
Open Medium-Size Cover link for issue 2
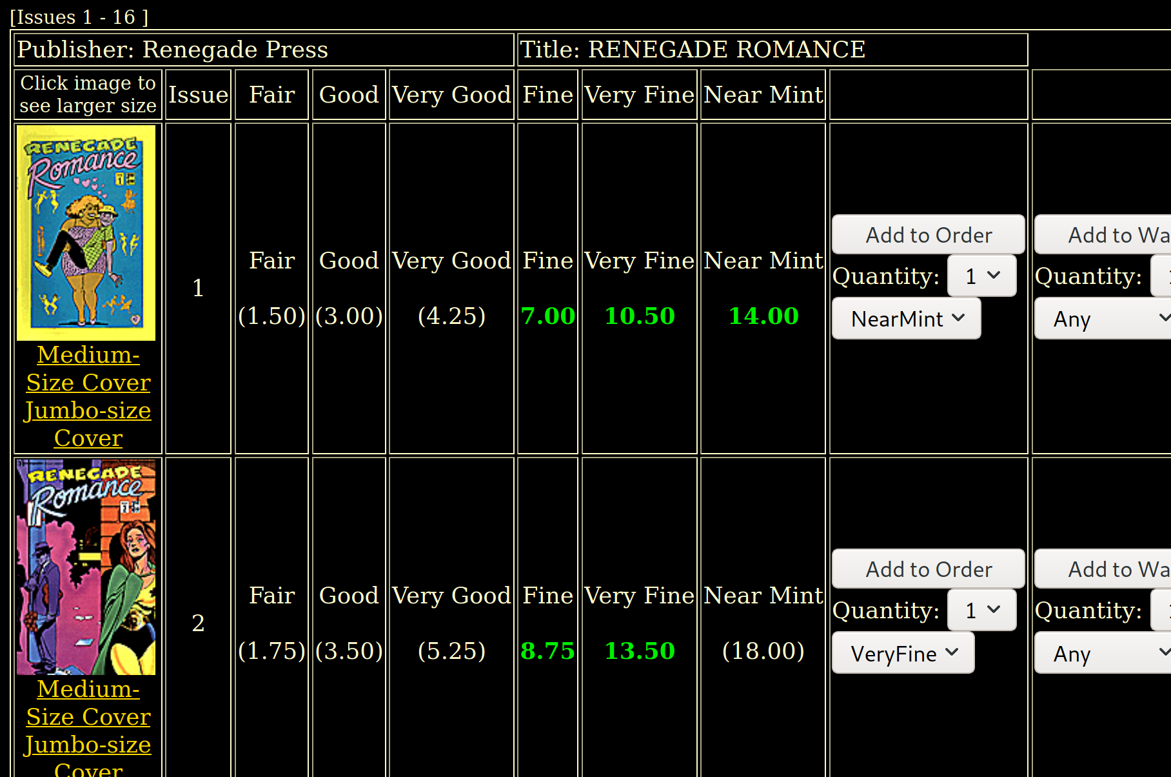point(88,703)
